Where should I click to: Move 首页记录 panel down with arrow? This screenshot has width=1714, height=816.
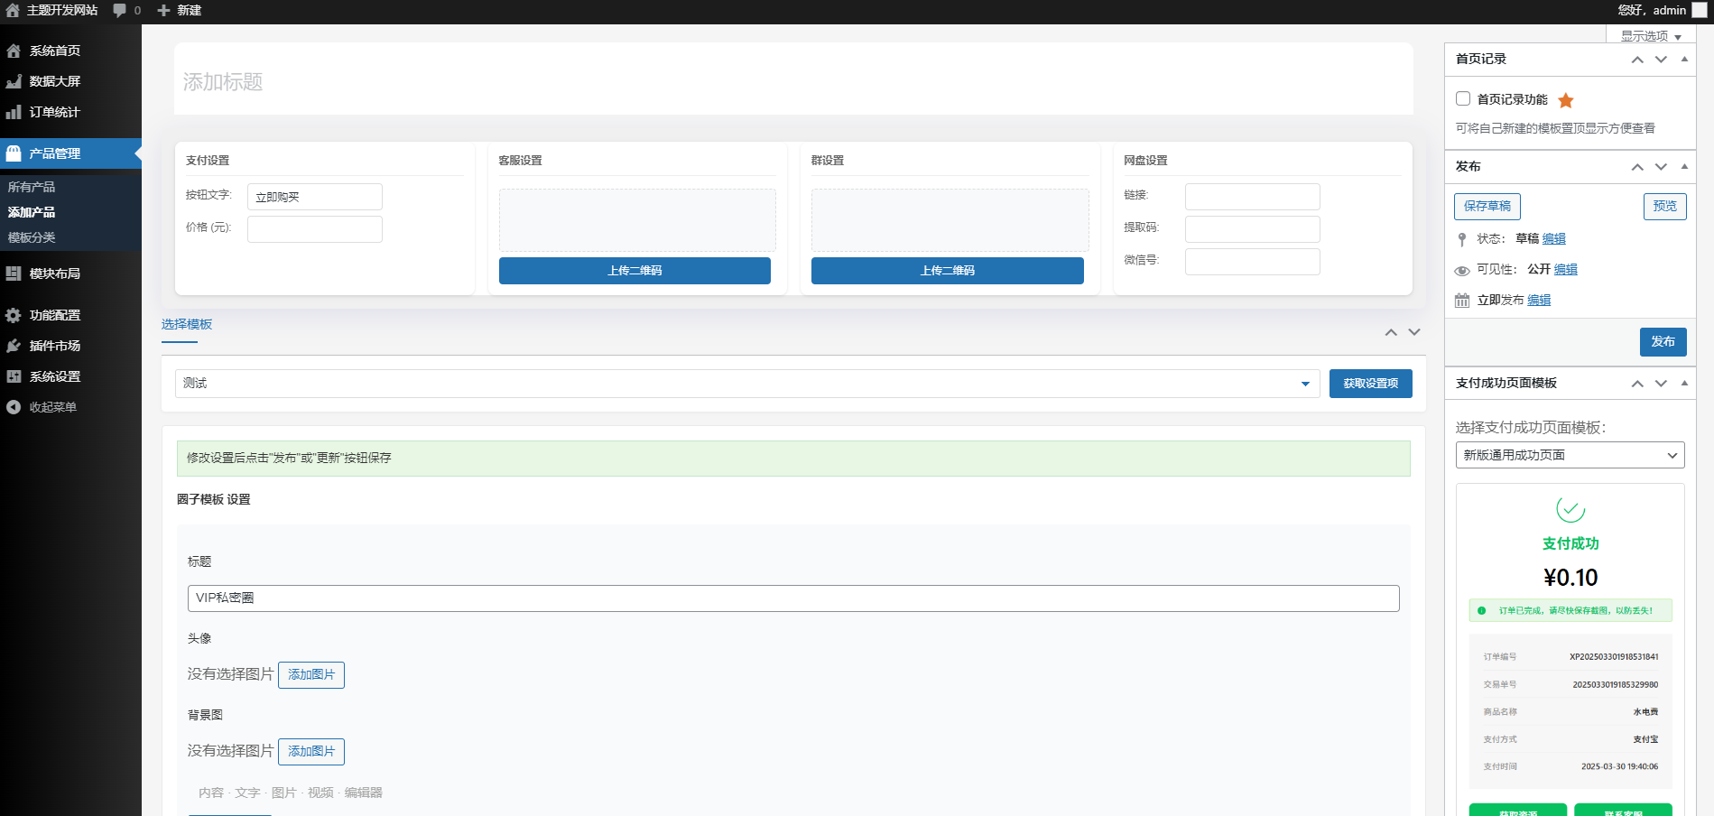coord(1661,60)
